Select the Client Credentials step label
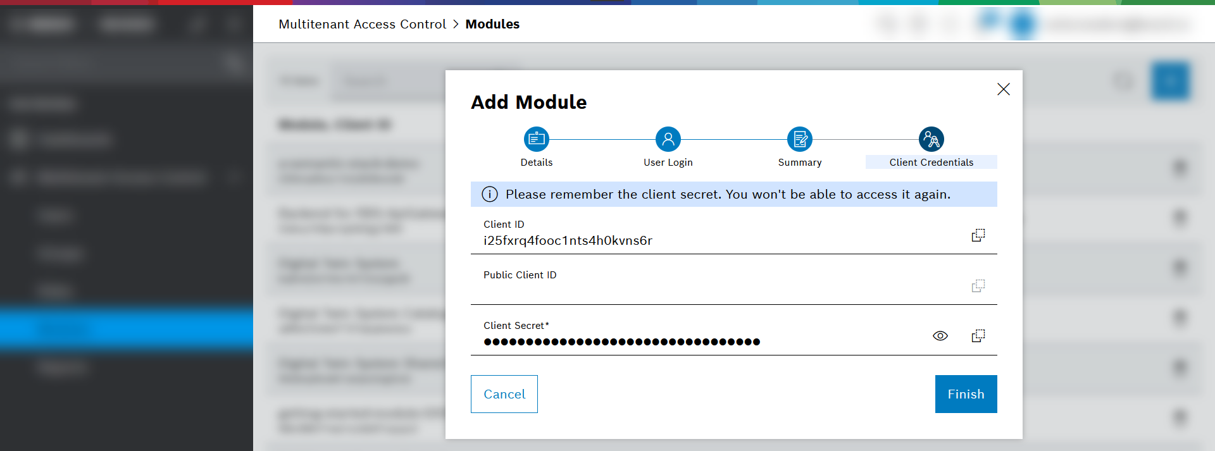The width and height of the screenshot is (1215, 451). [931, 163]
